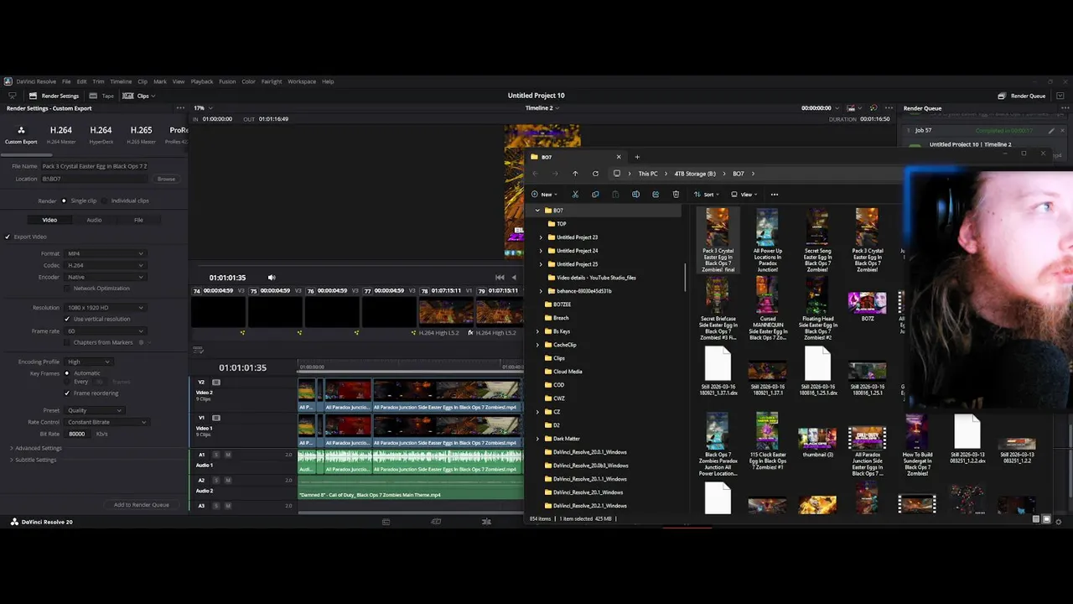The image size is (1073, 604).
Task: Click 4TB Storage (B:) breadcrumb
Action: (695, 174)
